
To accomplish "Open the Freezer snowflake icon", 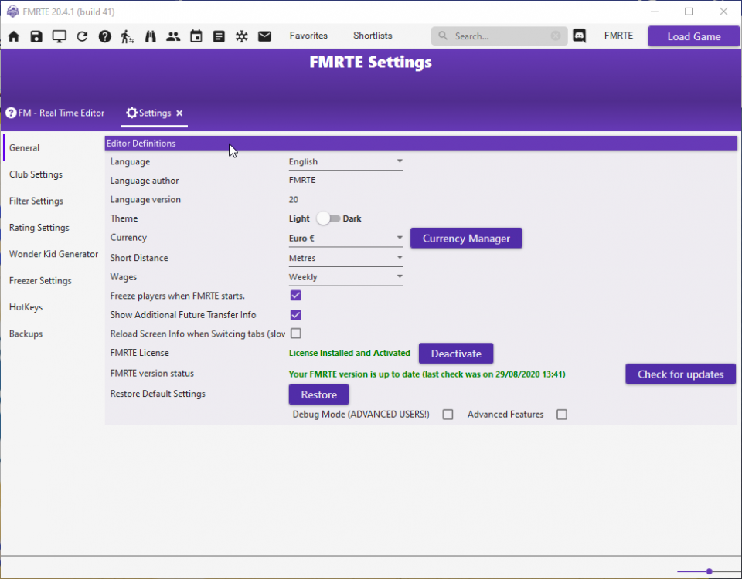I will 242,36.
